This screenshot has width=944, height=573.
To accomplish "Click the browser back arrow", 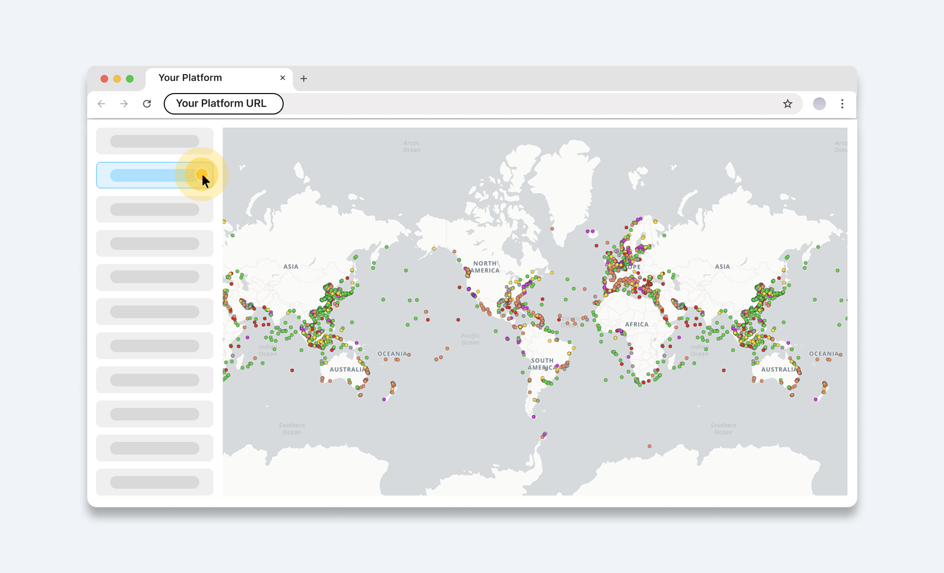I will click(x=101, y=104).
